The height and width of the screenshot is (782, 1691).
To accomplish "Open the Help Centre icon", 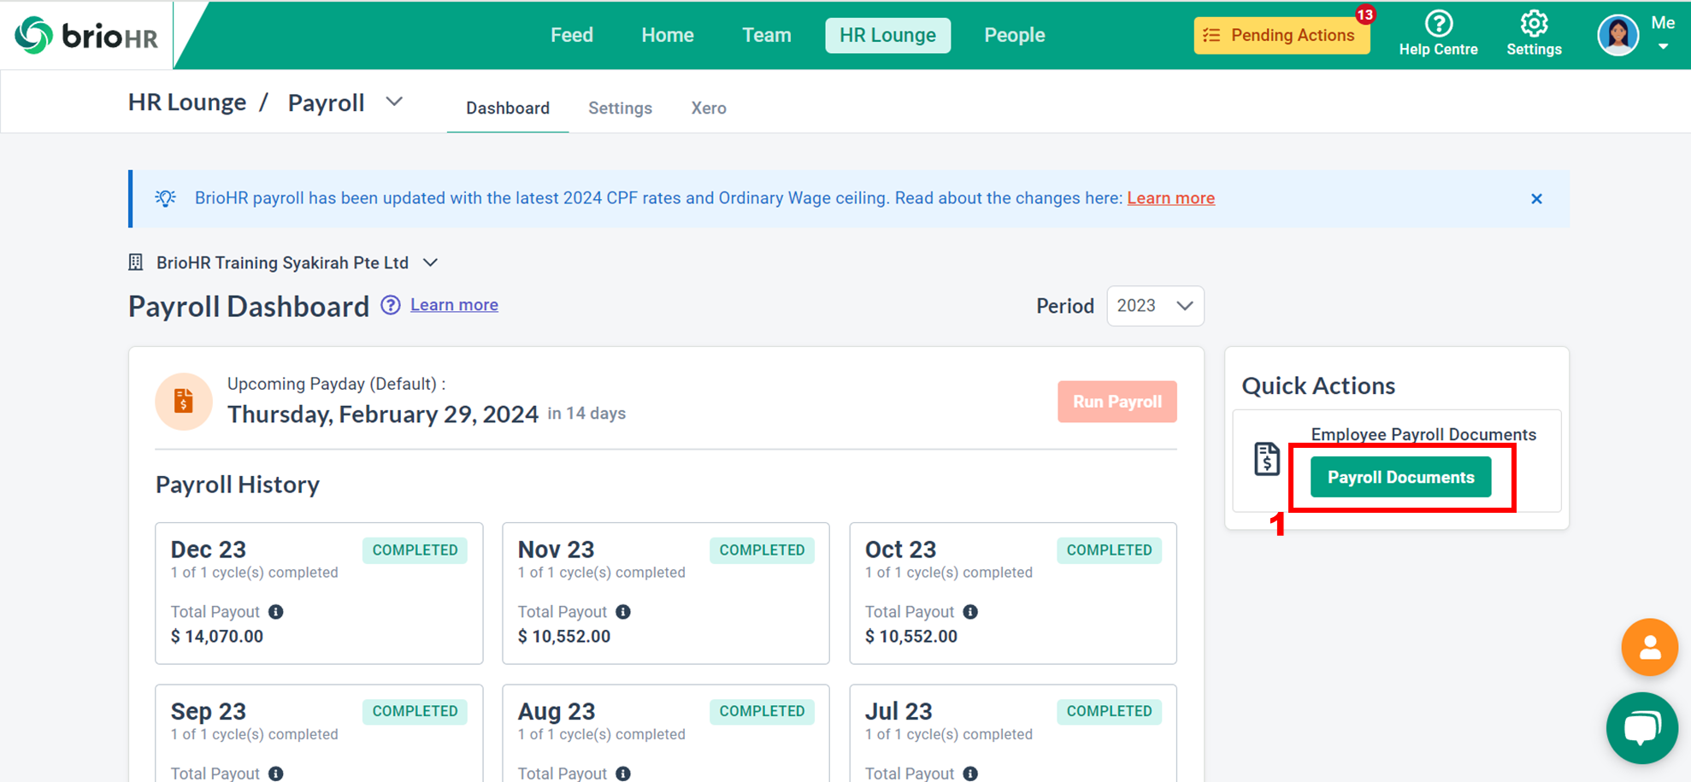I will coord(1439,24).
